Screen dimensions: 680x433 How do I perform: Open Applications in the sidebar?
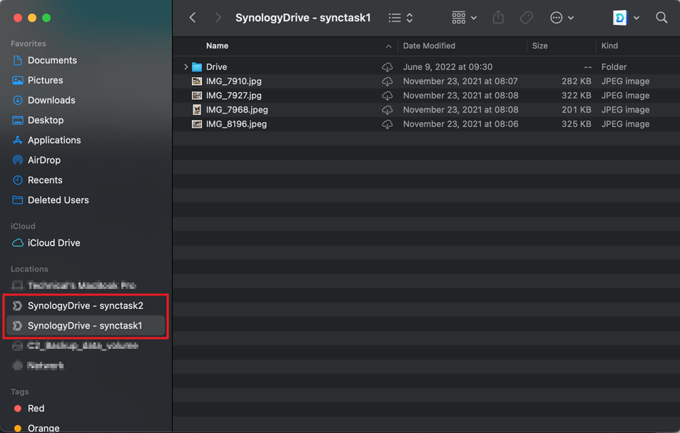pyautogui.click(x=54, y=140)
